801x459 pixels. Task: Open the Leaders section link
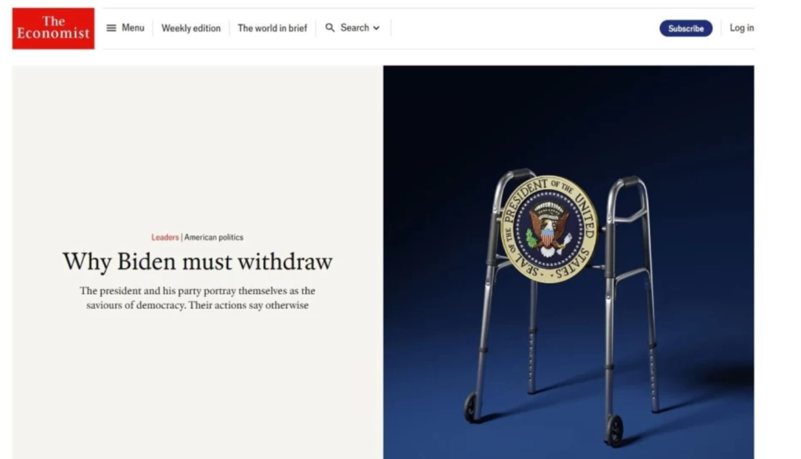click(x=165, y=237)
